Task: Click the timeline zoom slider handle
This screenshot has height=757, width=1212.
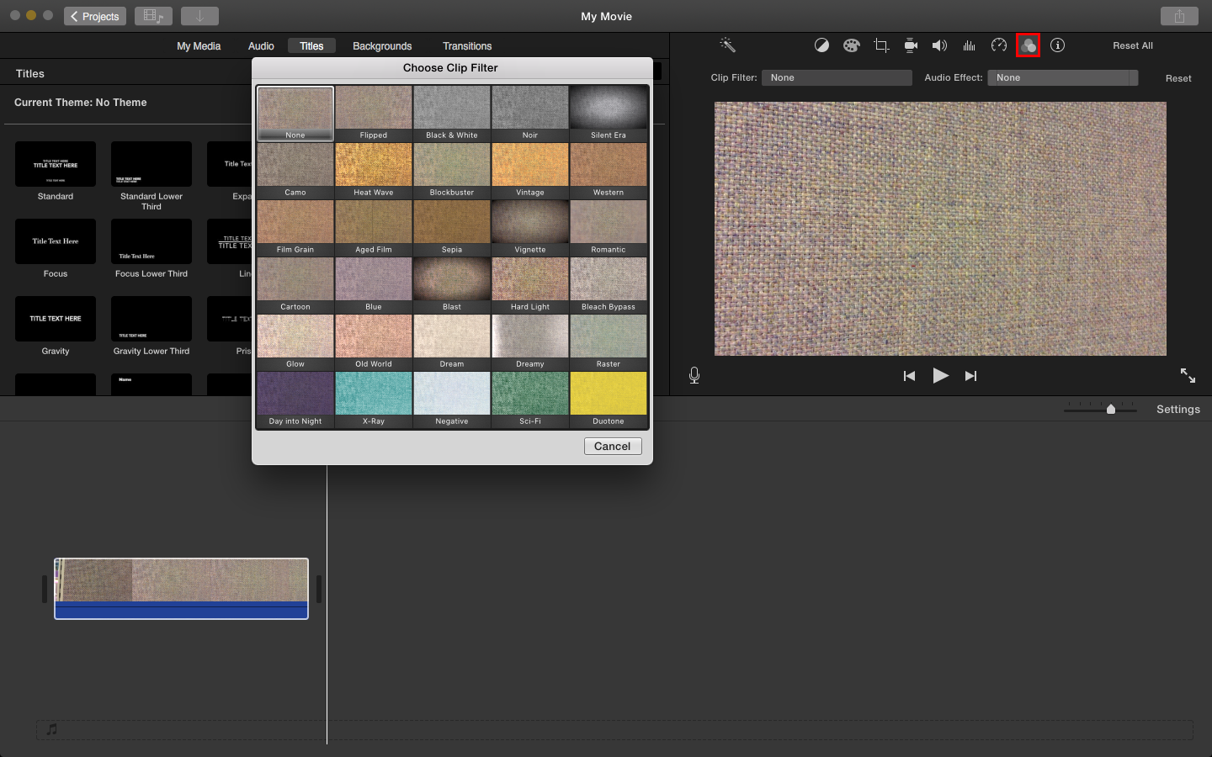Action: (x=1111, y=409)
